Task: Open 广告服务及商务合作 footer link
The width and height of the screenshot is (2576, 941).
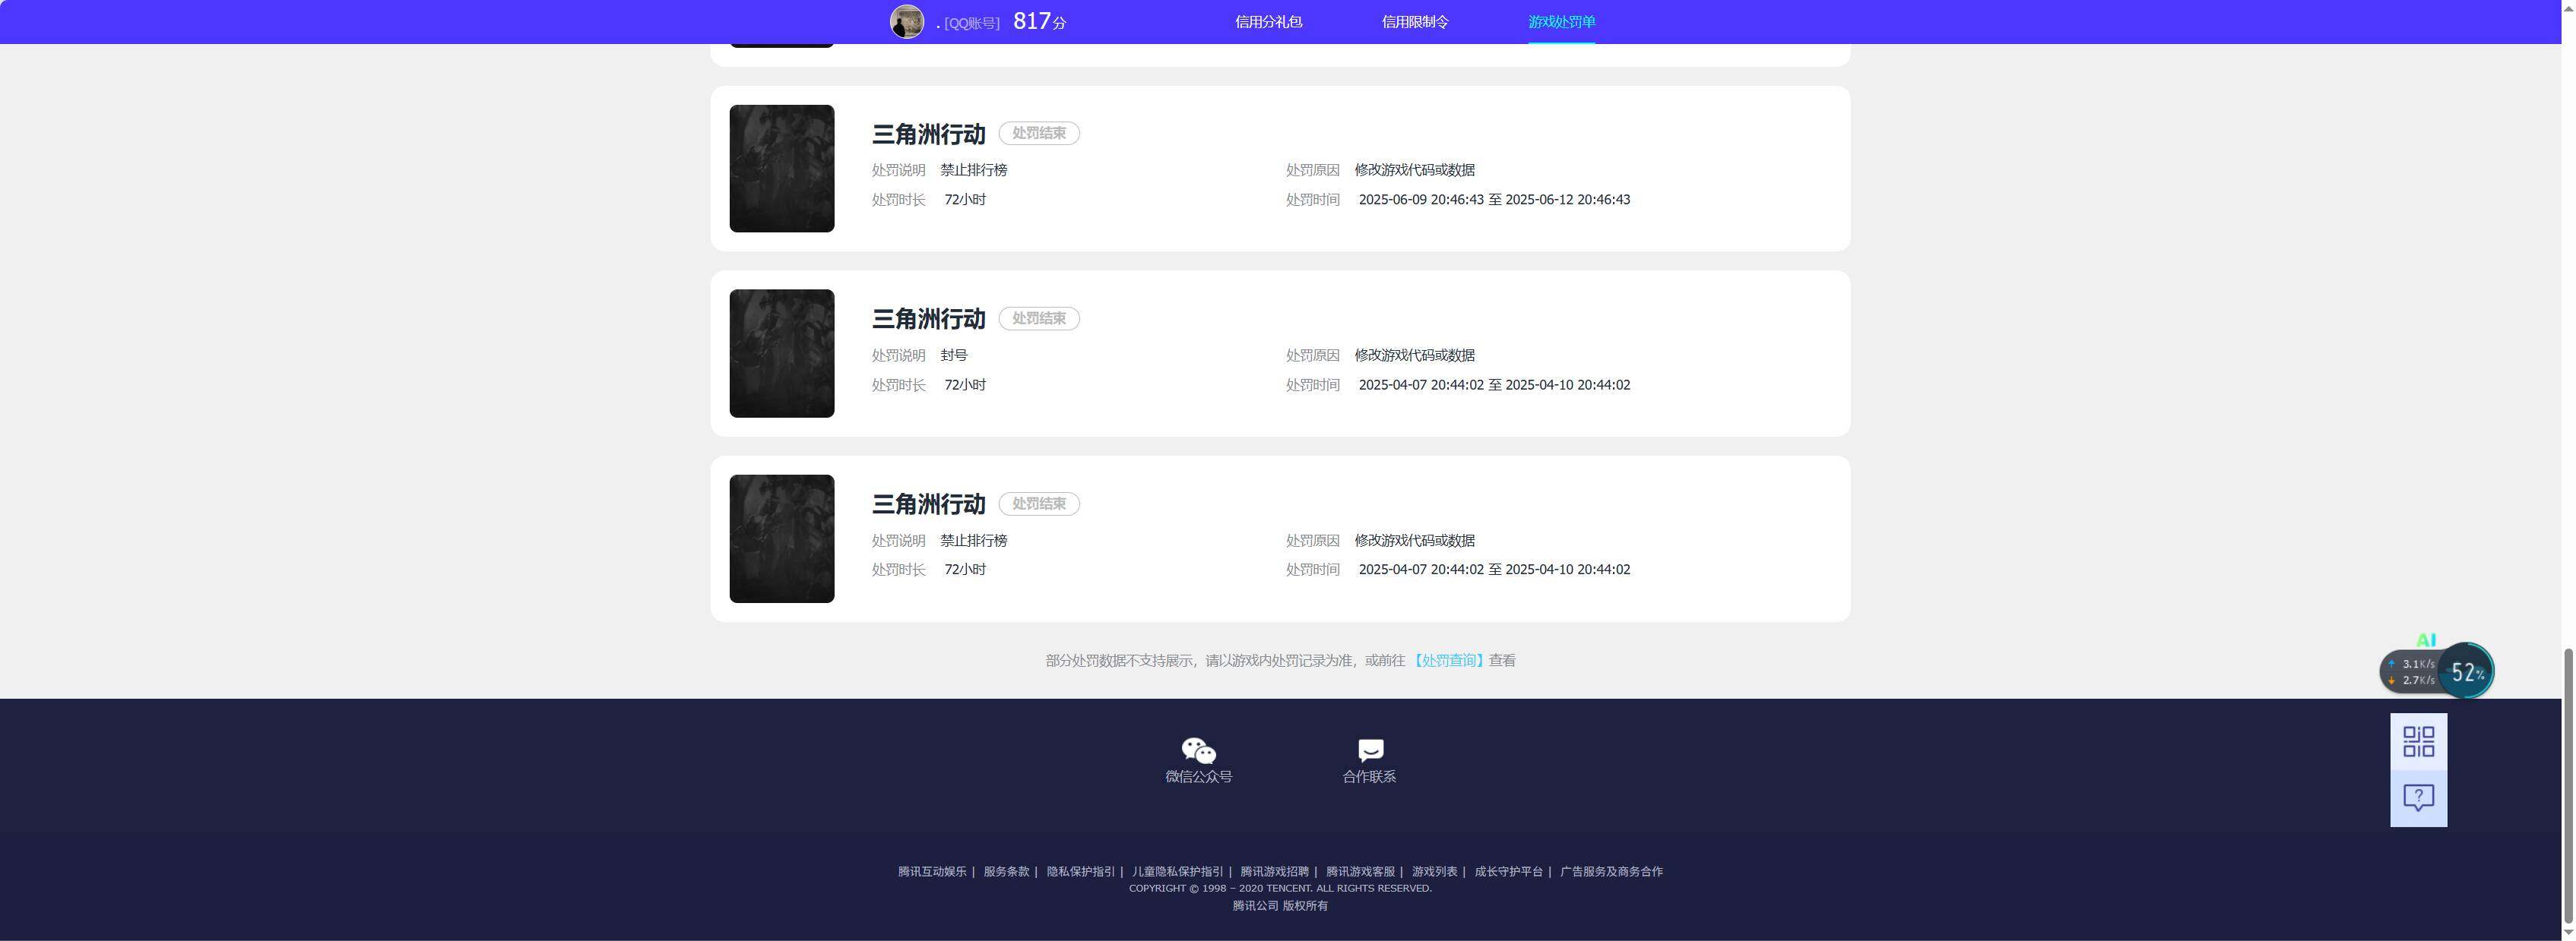Action: tap(1611, 871)
